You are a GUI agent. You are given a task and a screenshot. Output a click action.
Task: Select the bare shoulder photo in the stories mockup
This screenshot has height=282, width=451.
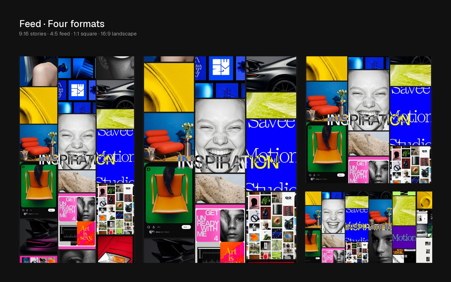(x=38, y=71)
